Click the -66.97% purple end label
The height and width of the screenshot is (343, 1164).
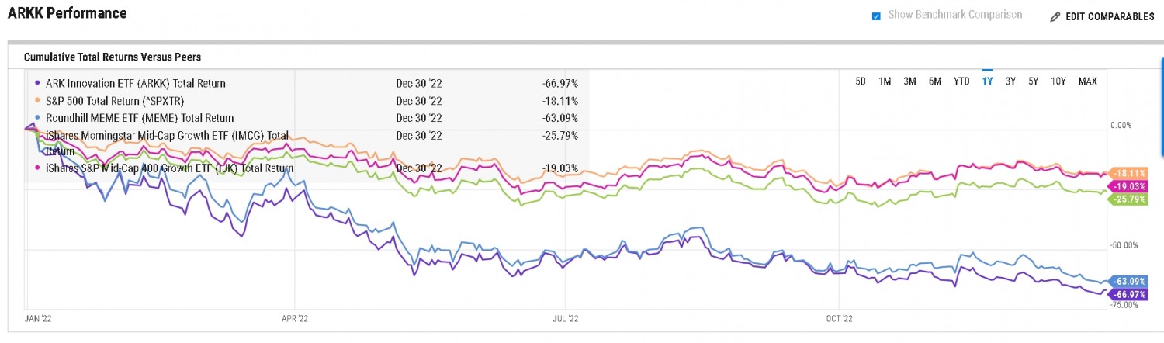[x=1130, y=295]
